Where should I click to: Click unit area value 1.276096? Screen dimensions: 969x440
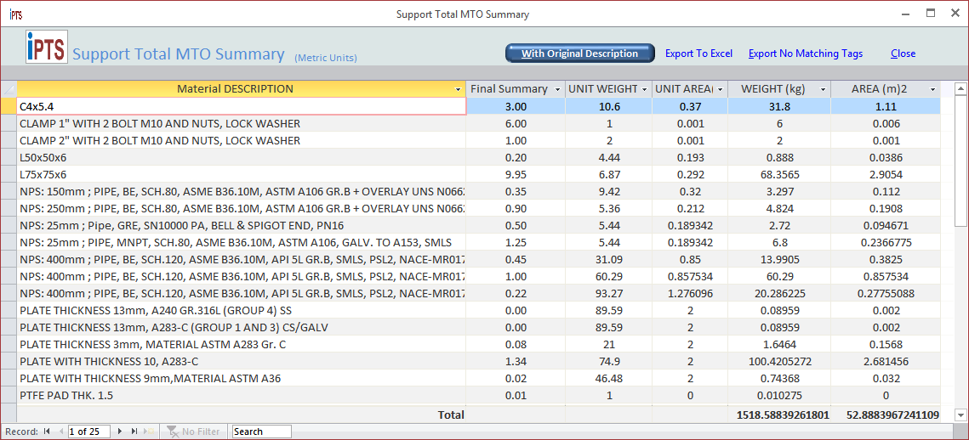coord(690,293)
